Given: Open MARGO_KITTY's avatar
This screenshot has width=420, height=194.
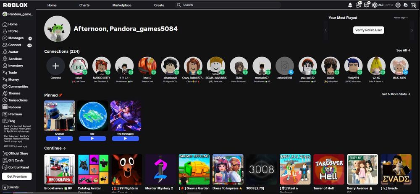Looking at the screenshot, I should click(x=102, y=66).
